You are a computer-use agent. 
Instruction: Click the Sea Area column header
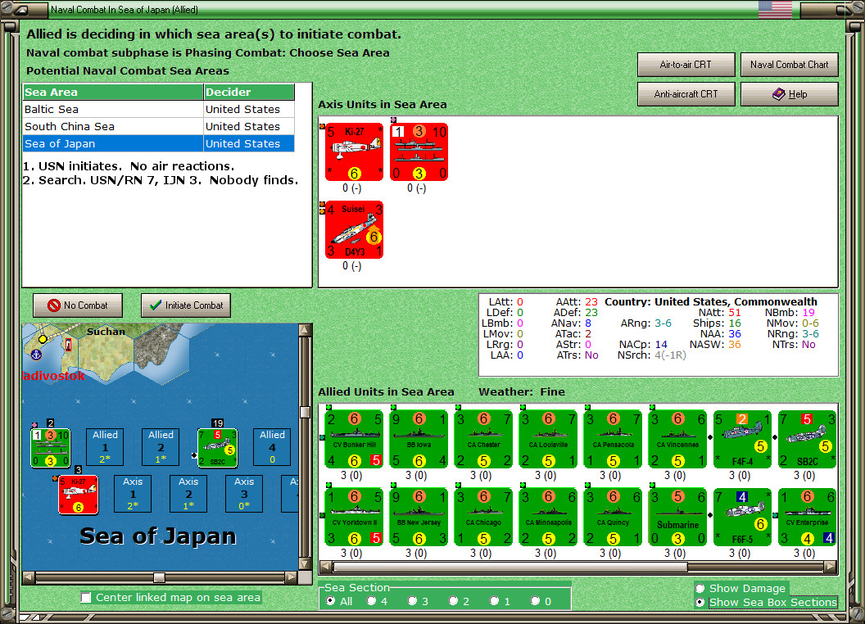point(113,93)
